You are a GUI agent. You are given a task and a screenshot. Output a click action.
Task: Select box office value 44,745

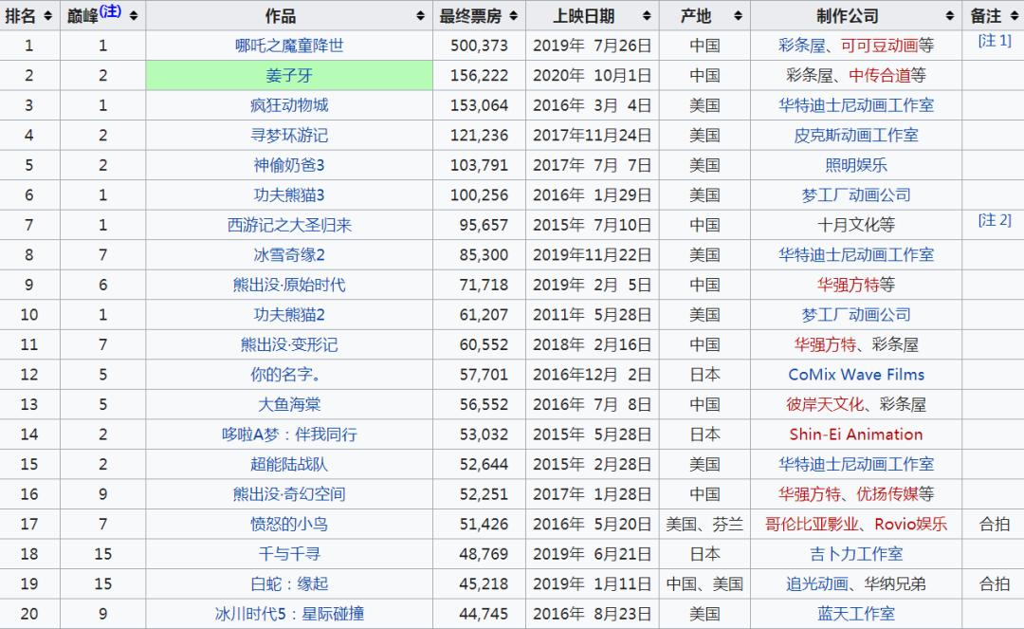click(x=484, y=614)
